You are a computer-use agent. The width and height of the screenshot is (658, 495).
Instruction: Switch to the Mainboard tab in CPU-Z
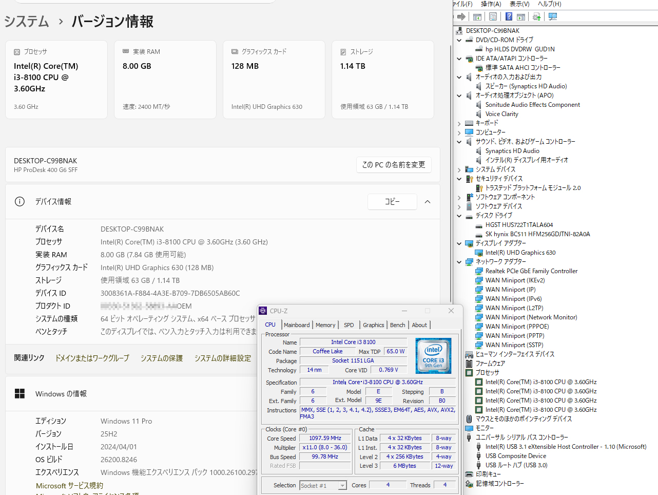(x=297, y=325)
